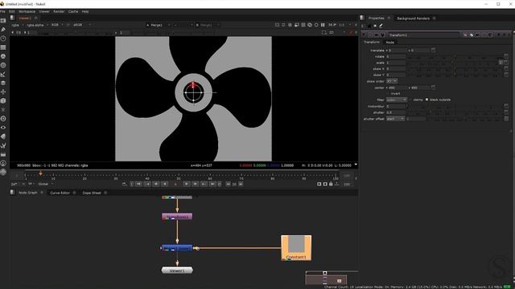
Task: Click the center x value field
Action: click(397, 88)
